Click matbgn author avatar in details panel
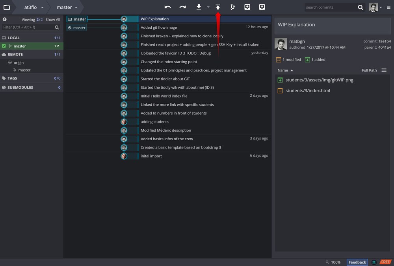Screen dimensions: 394x266 pos(281,44)
